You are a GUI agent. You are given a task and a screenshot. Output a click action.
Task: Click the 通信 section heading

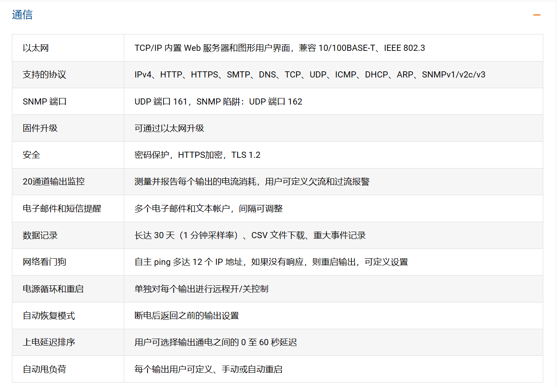[x=23, y=15]
